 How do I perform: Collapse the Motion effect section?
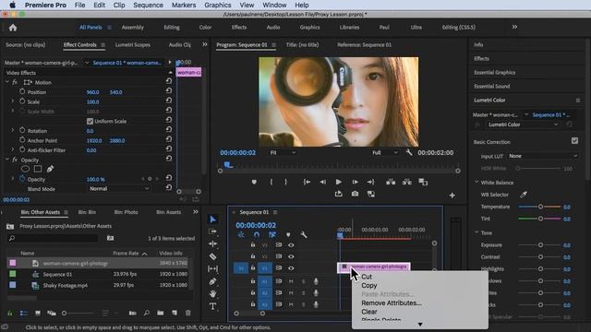tap(7, 82)
